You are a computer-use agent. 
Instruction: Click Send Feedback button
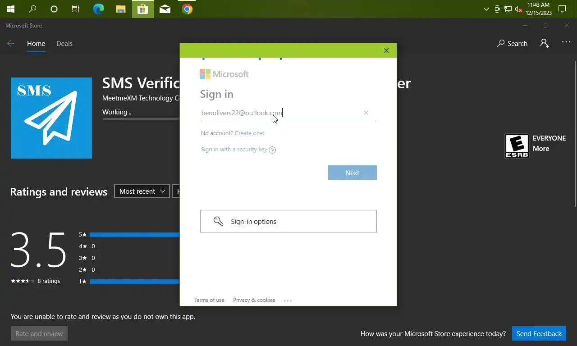[x=539, y=334]
